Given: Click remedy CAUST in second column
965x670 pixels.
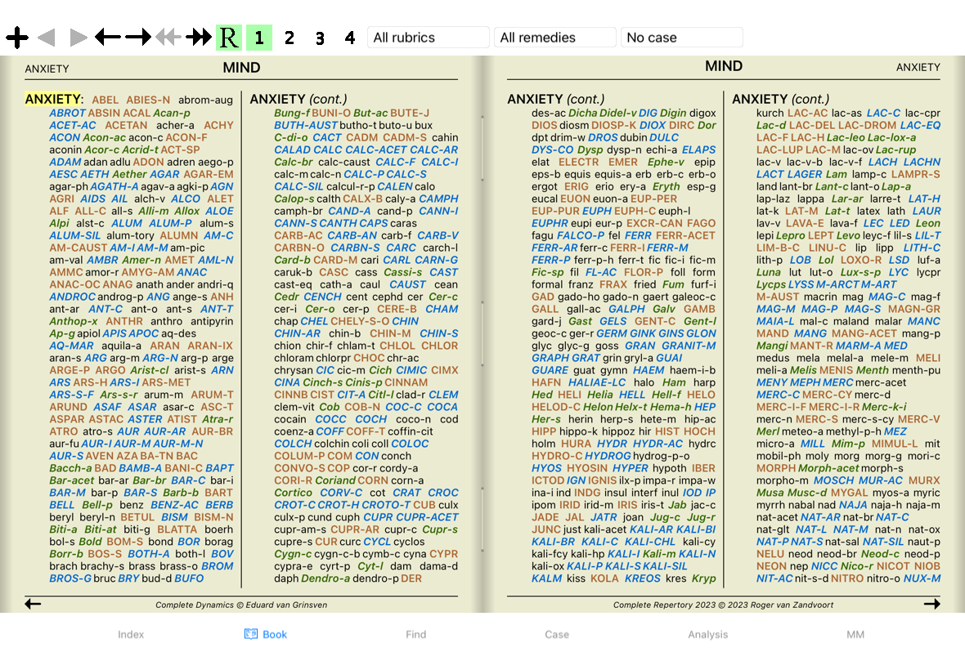Looking at the screenshot, I should [407, 284].
